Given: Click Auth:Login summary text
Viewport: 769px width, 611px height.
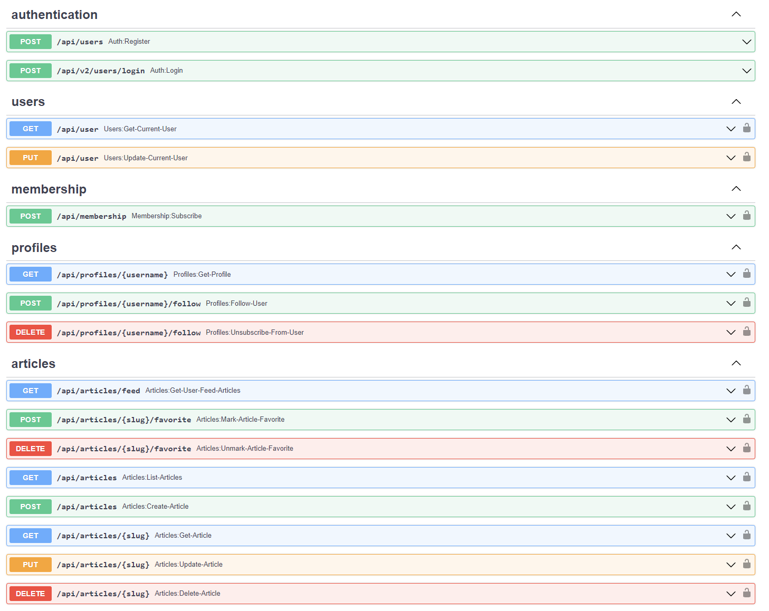Looking at the screenshot, I should point(167,70).
